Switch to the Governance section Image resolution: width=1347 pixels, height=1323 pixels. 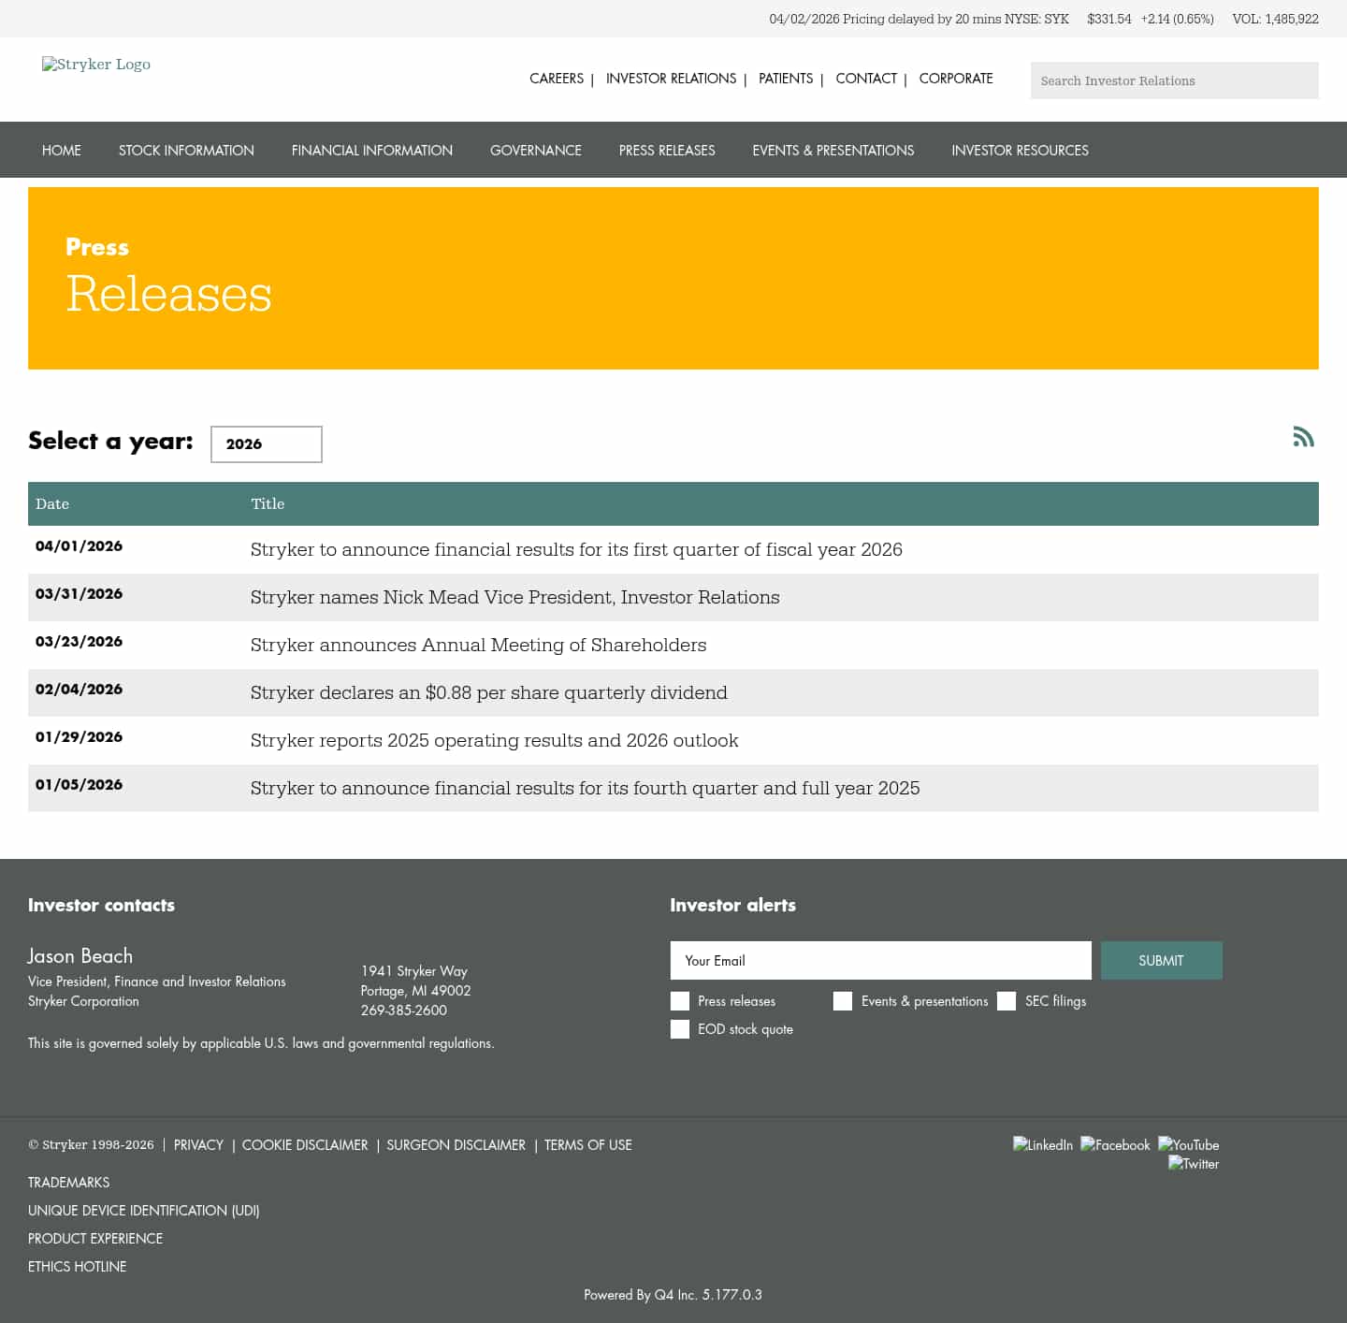point(535,150)
